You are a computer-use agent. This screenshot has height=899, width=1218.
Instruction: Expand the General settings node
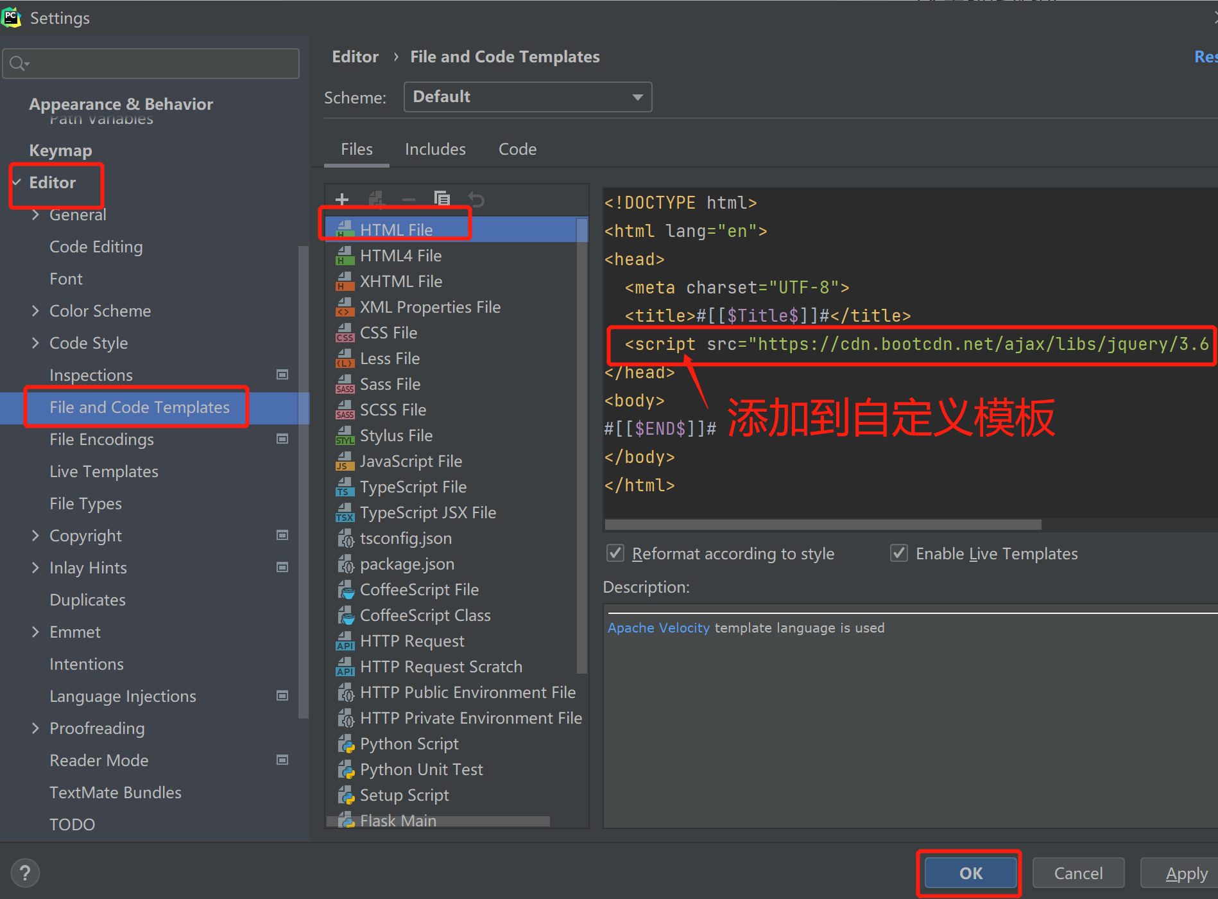point(35,214)
